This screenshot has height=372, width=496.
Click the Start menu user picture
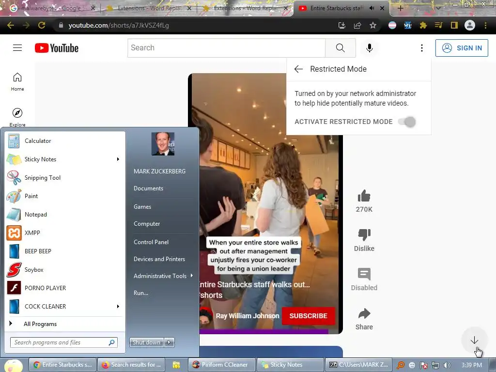(163, 143)
